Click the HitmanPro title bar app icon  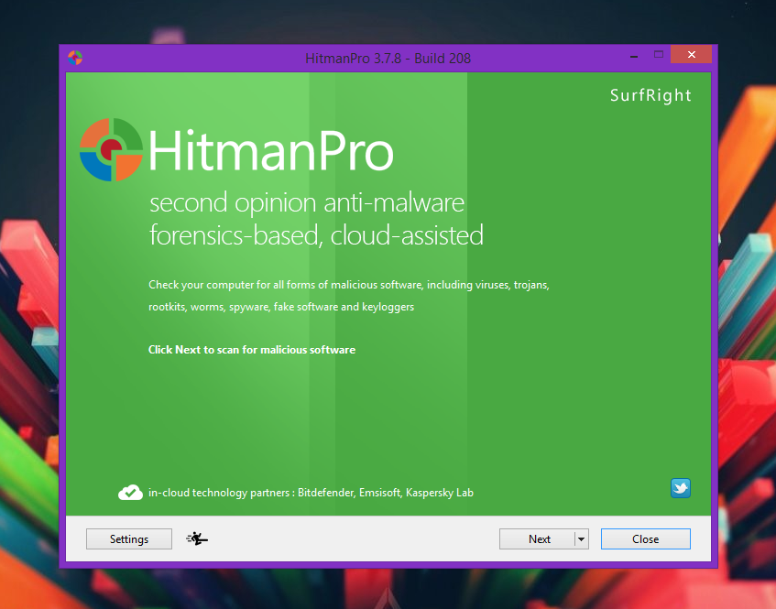[75, 58]
